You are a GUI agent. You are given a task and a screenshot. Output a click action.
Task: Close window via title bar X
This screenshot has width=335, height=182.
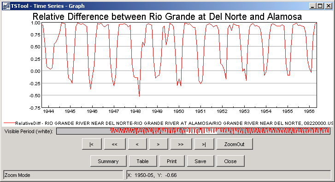[x=328, y=6]
